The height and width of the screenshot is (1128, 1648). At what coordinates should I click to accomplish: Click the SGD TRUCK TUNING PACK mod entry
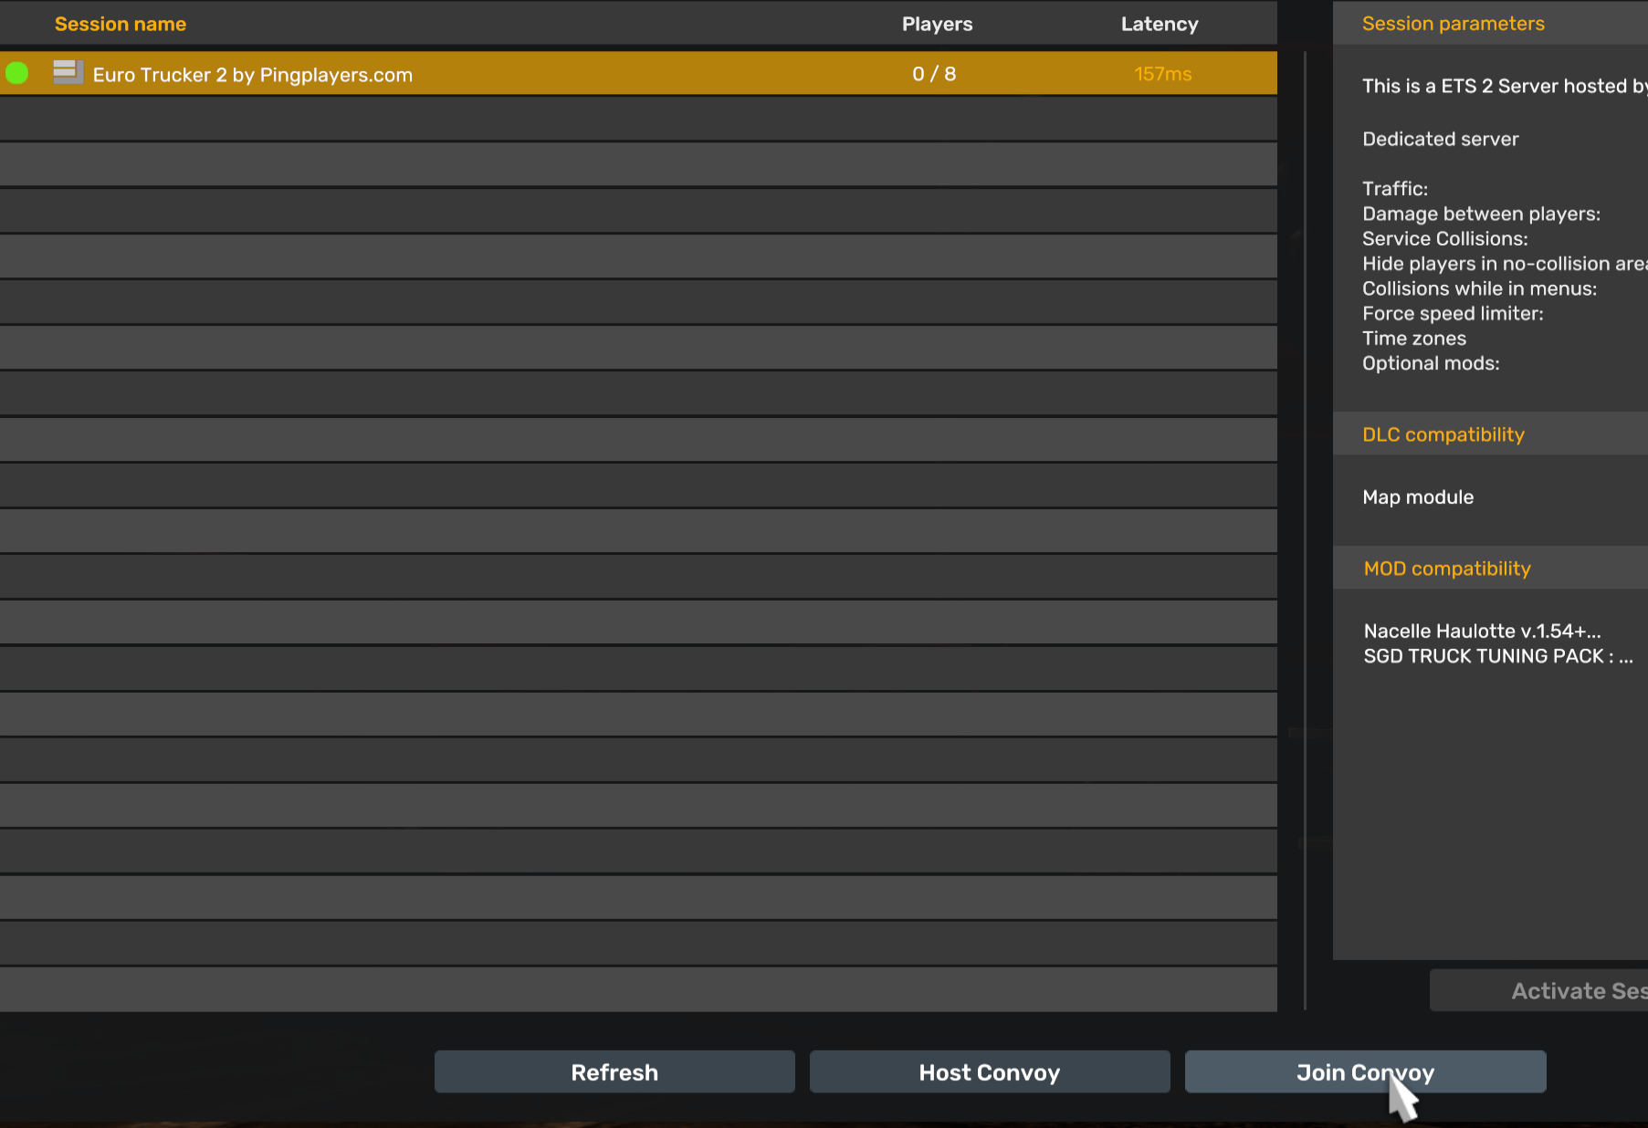point(1498,656)
